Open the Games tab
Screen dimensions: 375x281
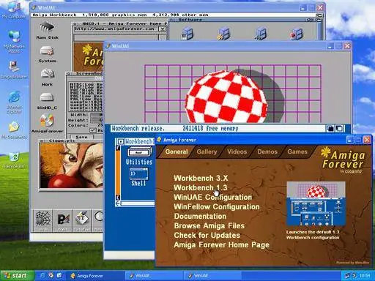point(297,151)
